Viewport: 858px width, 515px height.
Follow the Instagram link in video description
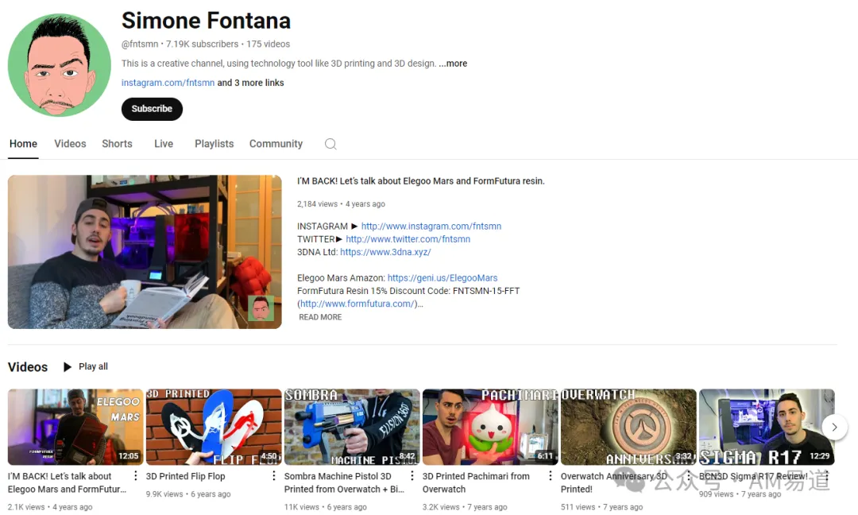tap(431, 226)
